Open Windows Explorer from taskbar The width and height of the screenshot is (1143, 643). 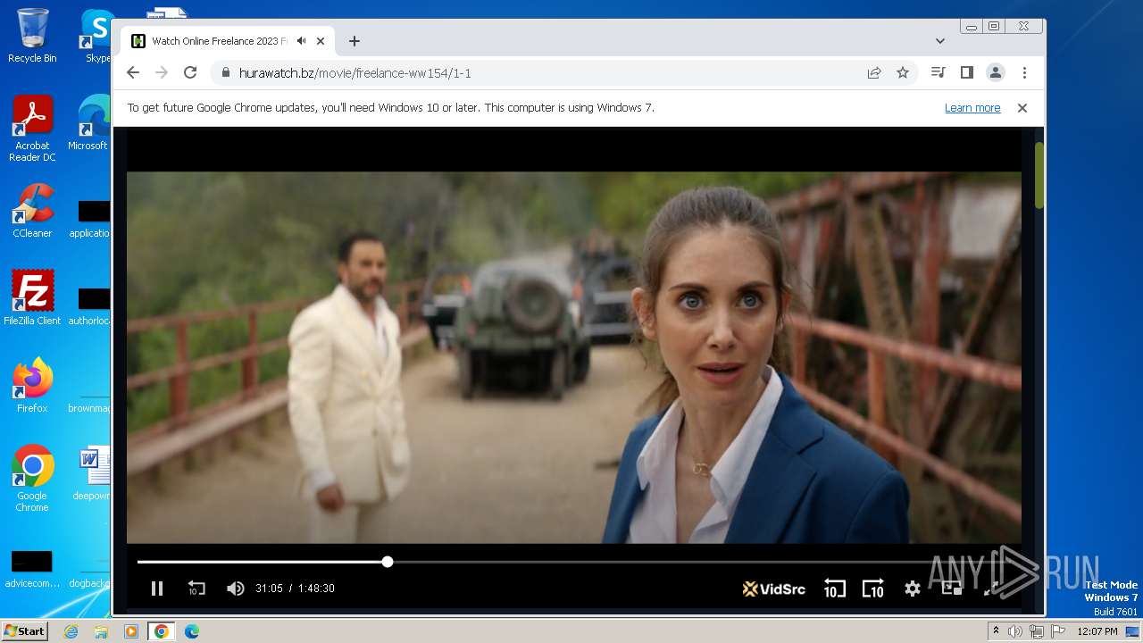point(101,631)
